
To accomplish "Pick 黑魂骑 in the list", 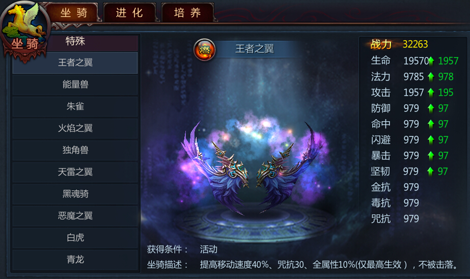I will tap(75, 194).
